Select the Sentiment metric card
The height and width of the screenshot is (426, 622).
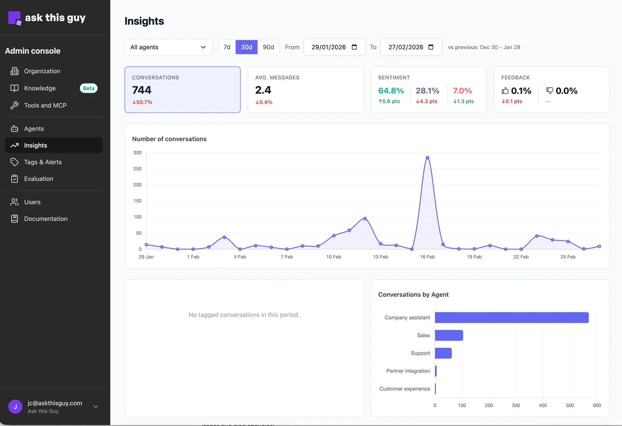pyautogui.click(x=429, y=90)
